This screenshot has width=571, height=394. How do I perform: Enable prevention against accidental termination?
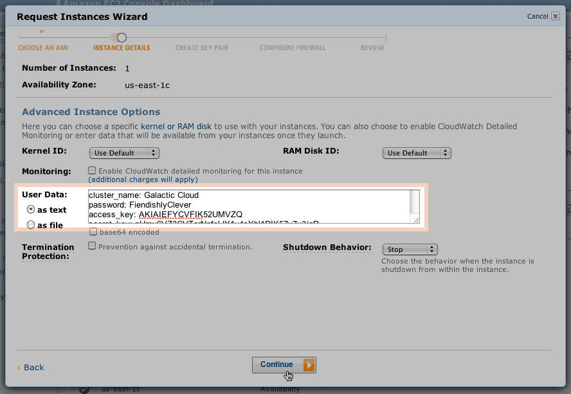(92, 246)
